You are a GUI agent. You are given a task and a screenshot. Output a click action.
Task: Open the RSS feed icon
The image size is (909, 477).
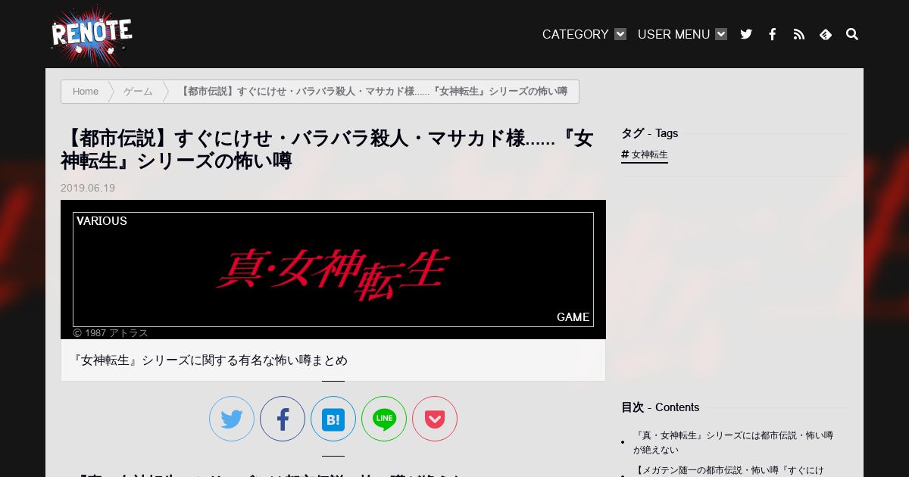[x=799, y=34]
